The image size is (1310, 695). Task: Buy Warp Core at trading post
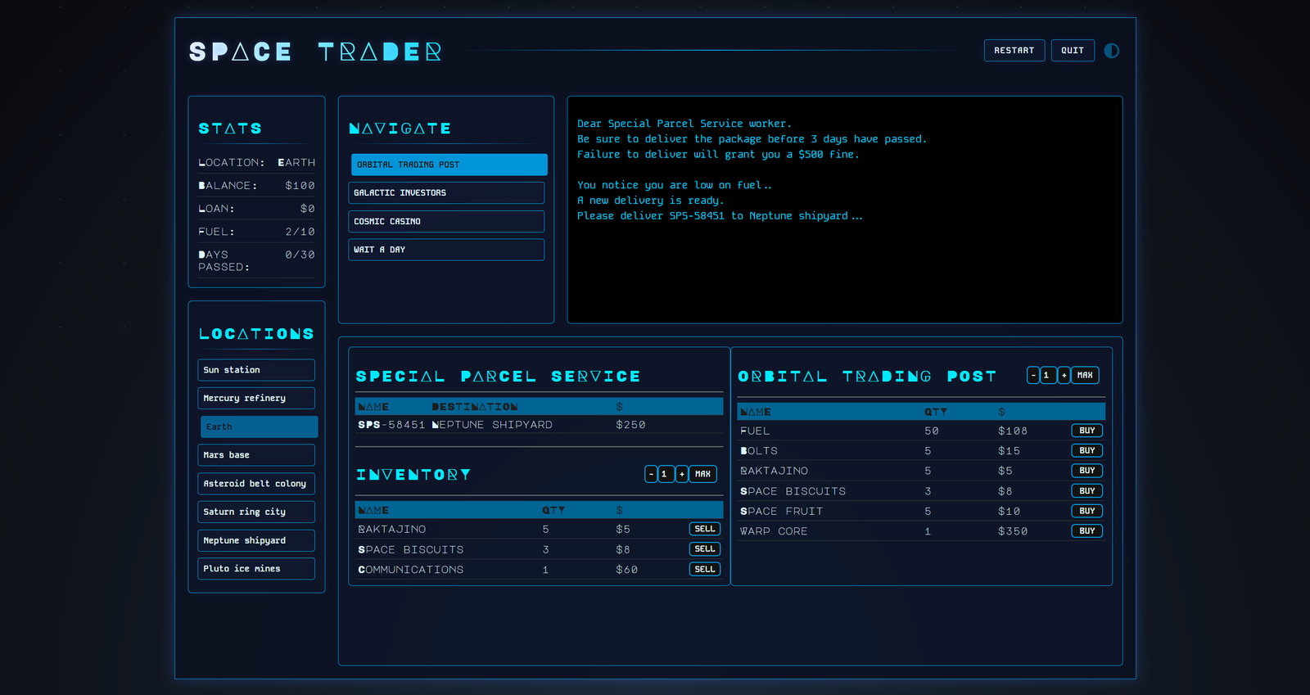[x=1087, y=531]
